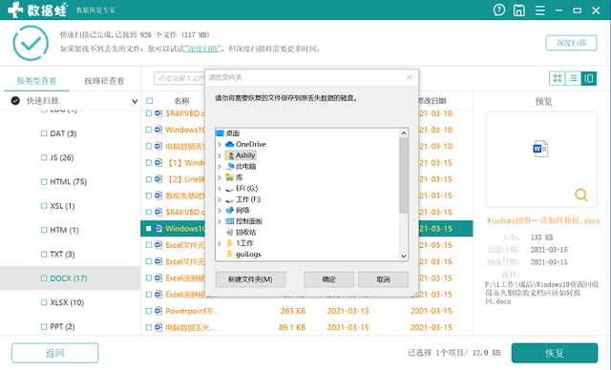Close the browse folder dialog
The height and width of the screenshot is (370, 611).
pyautogui.click(x=410, y=77)
